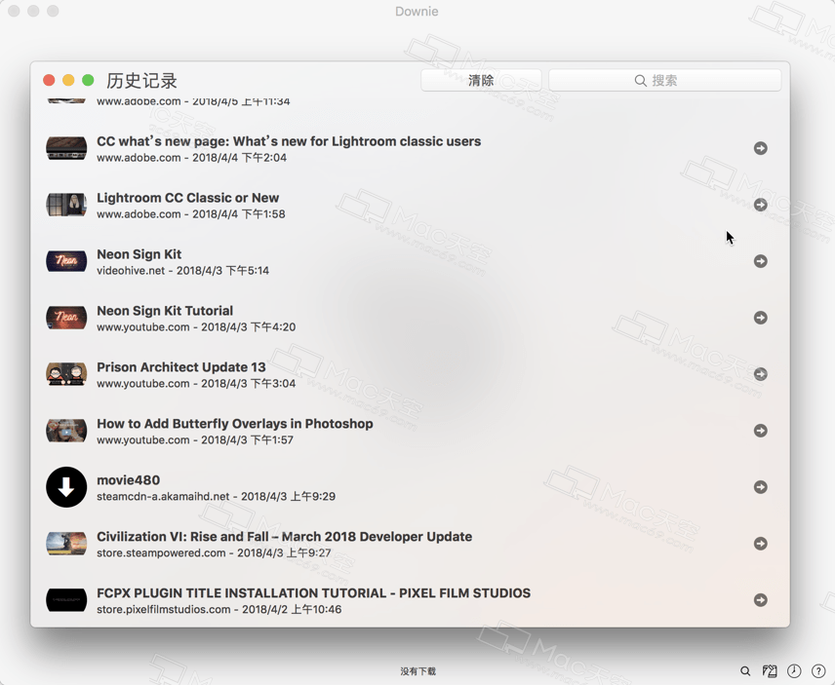Select 'How to Add Butterfly Overlays in Photoshop'
Viewport: 835px width, 685px height.
[235, 424]
